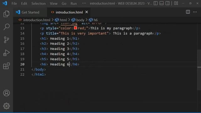This screenshot has height=113, width=201.
Task: Switch to the Get Started tab
Action: (30, 12)
